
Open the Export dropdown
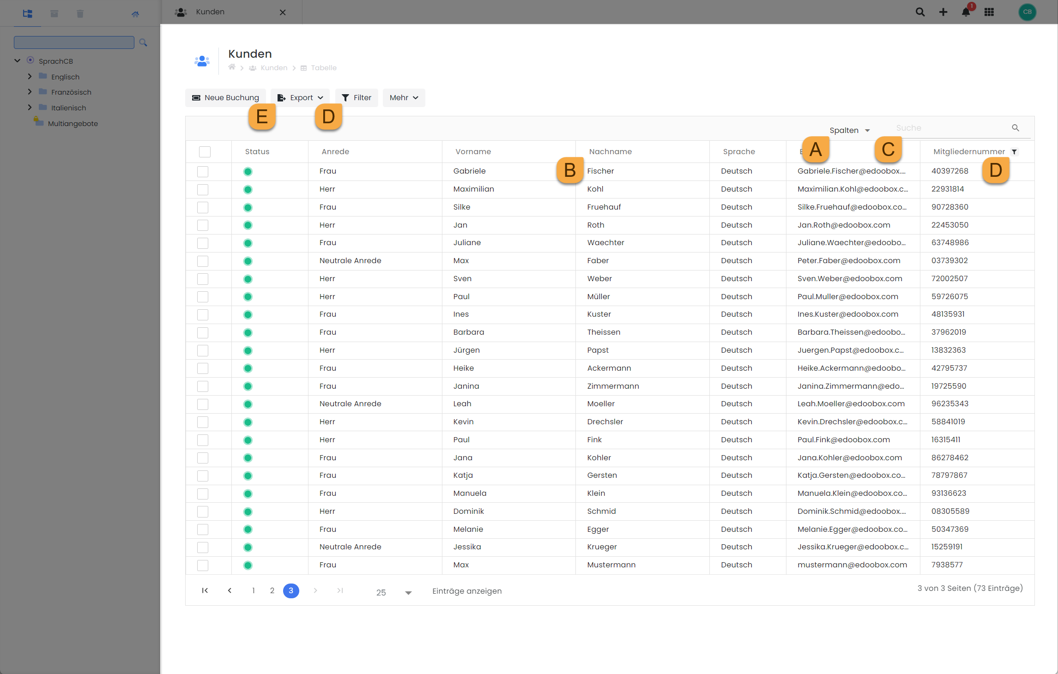[300, 98]
